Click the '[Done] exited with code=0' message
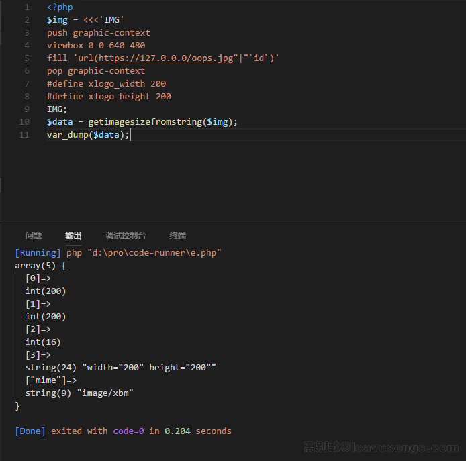Viewport: 466px width, 461px height. coord(97,431)
